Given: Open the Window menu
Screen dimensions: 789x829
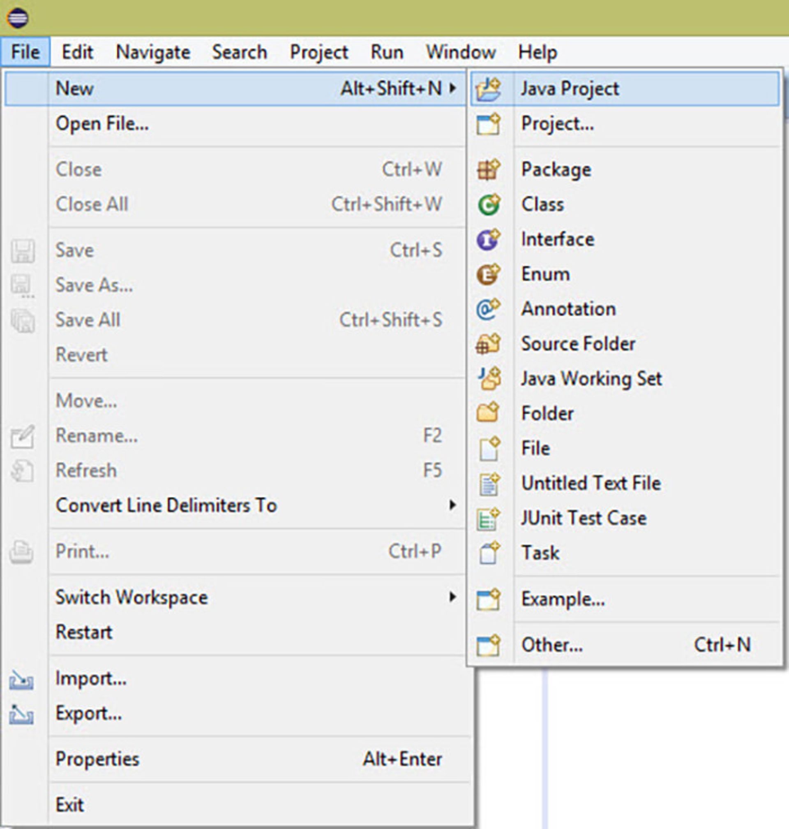Looking at the screenshot, I should (x=461, y=52).
